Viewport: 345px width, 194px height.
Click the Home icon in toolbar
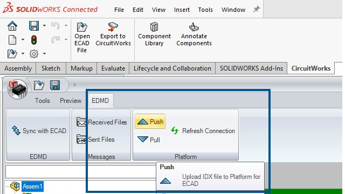(x=12, y=26)
